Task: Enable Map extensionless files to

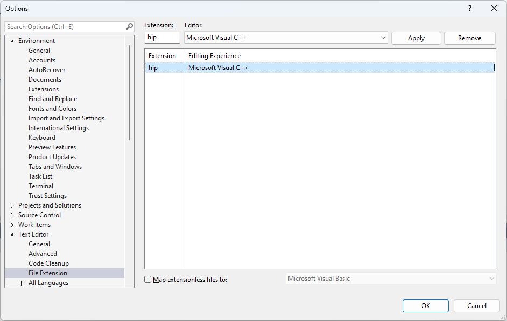Action: pyautogui.click(x=147, y=279)
